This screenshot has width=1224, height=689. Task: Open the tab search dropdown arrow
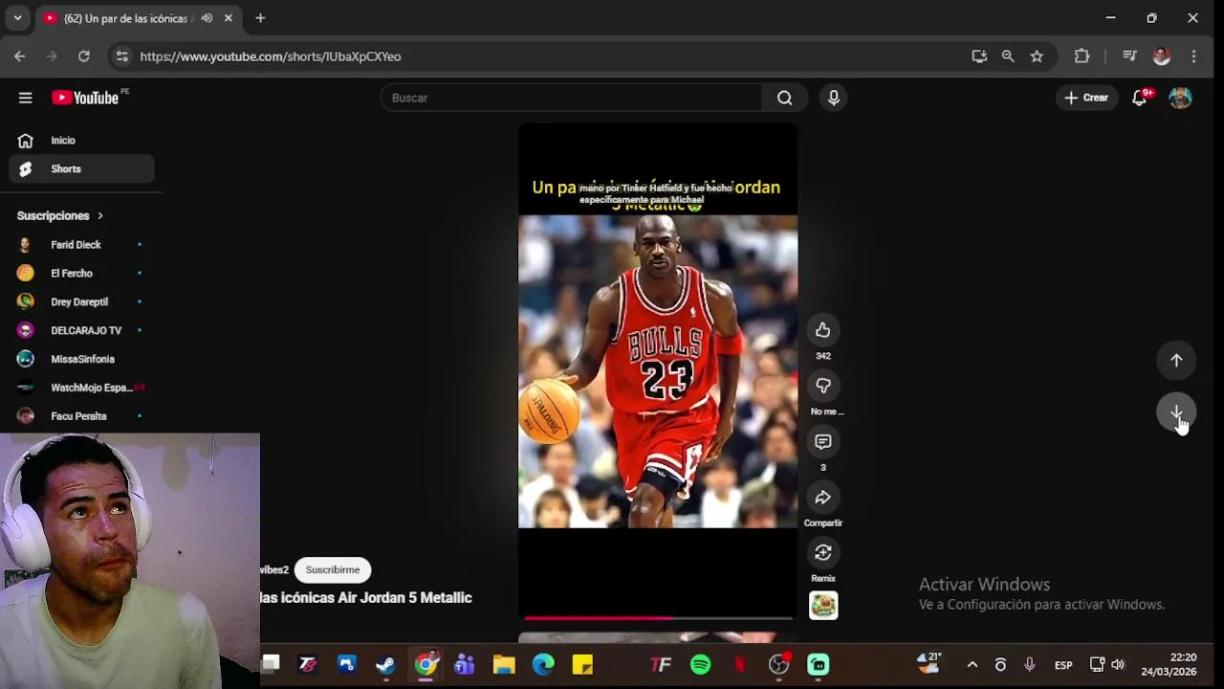[x=17, y=18]
